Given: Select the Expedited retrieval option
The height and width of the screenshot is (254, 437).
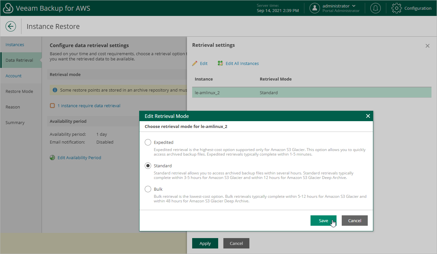Looking at the screenshot, I should pyautogui.click(x=148, y=142).
